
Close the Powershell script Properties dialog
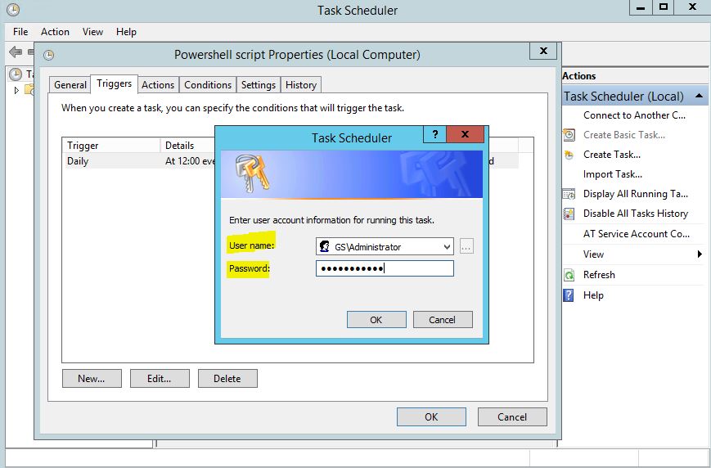click(x=543, y=51)
